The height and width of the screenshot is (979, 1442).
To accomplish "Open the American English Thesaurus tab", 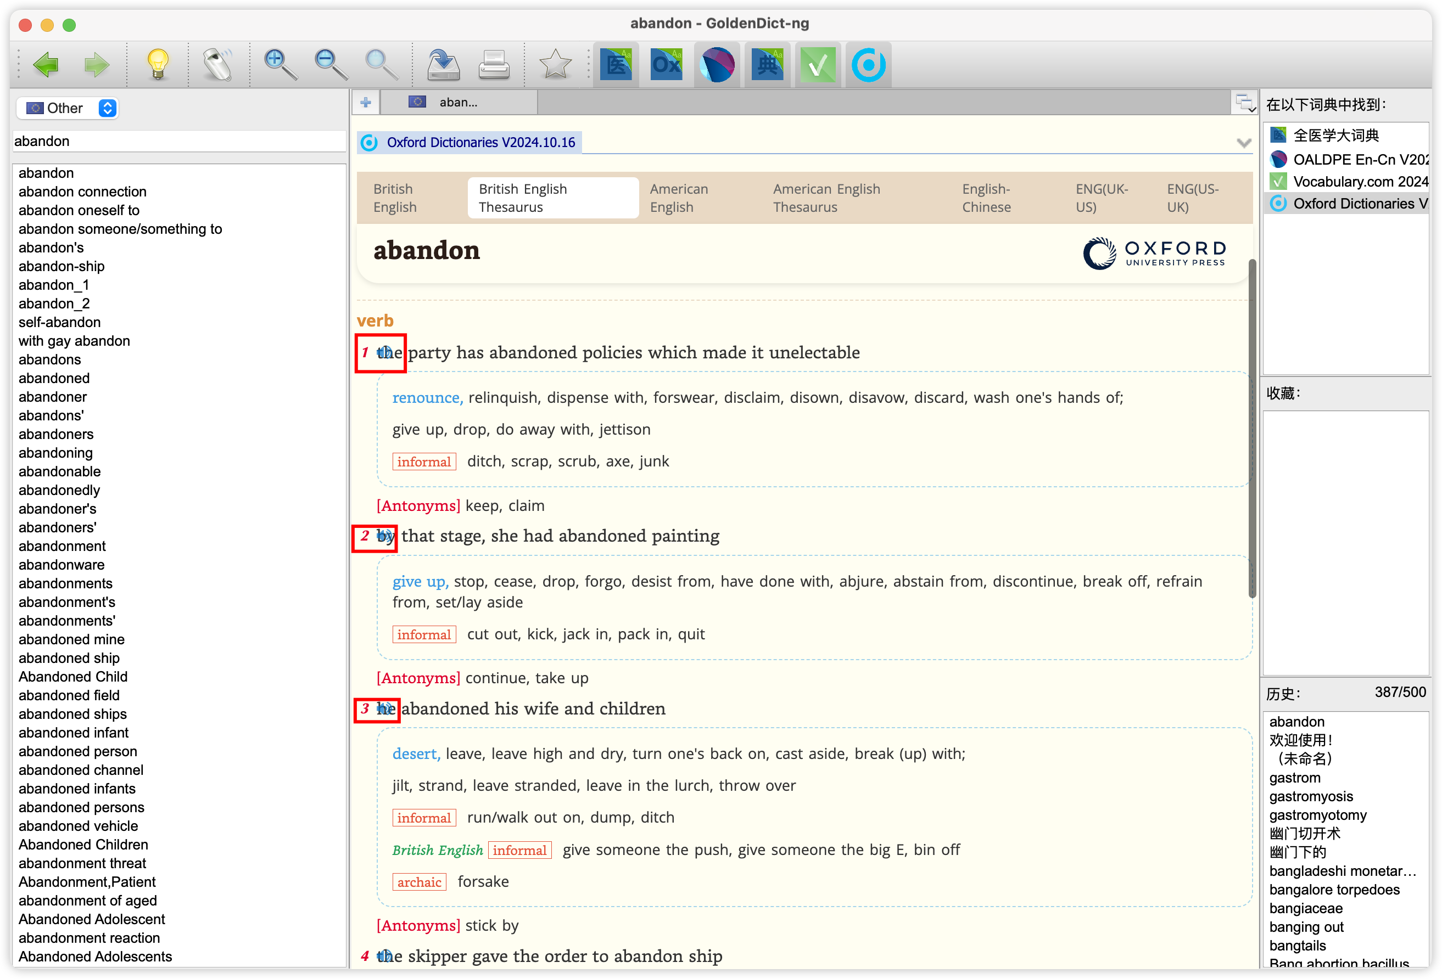I will tap(826, 198).
